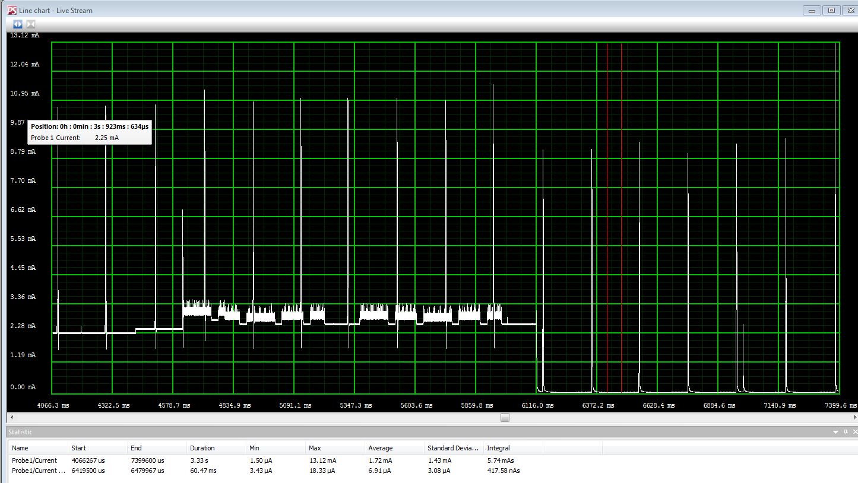Screen dimensions: 858x483
Task: Select Probe1/Current in the row starting 4066267 us
Action: click(x=34, y=460)
